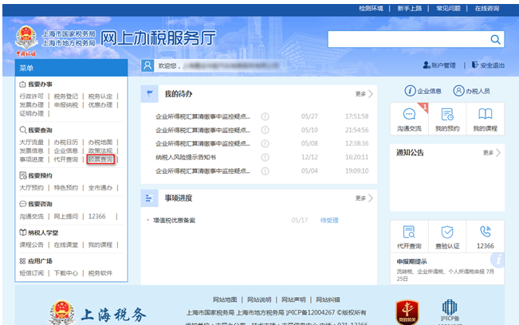Image resolution: width=519 pixels, height=325 pixels.
Task: Expand 更多 in 通知公告 panel
Action: click(491, 152)
